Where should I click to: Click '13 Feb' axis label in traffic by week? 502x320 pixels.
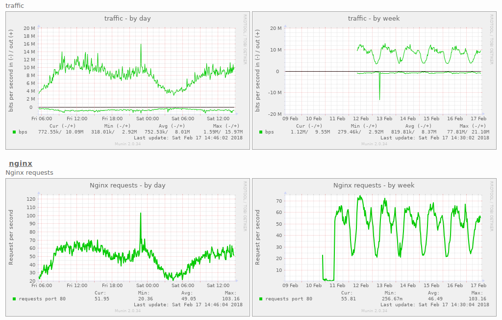384,119
